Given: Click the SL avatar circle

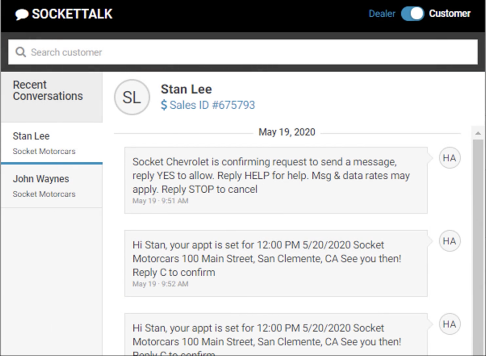Looking at the screenshot, I should (132, 97).
